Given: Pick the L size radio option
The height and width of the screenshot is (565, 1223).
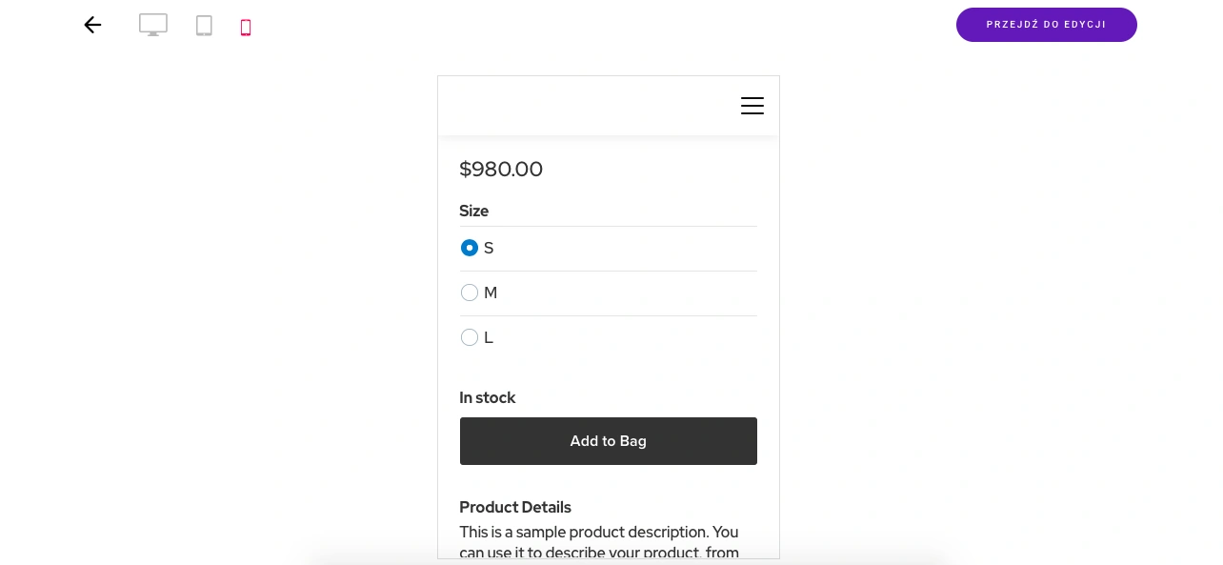Looking at the screenshot, I should (x=470, y=337).
